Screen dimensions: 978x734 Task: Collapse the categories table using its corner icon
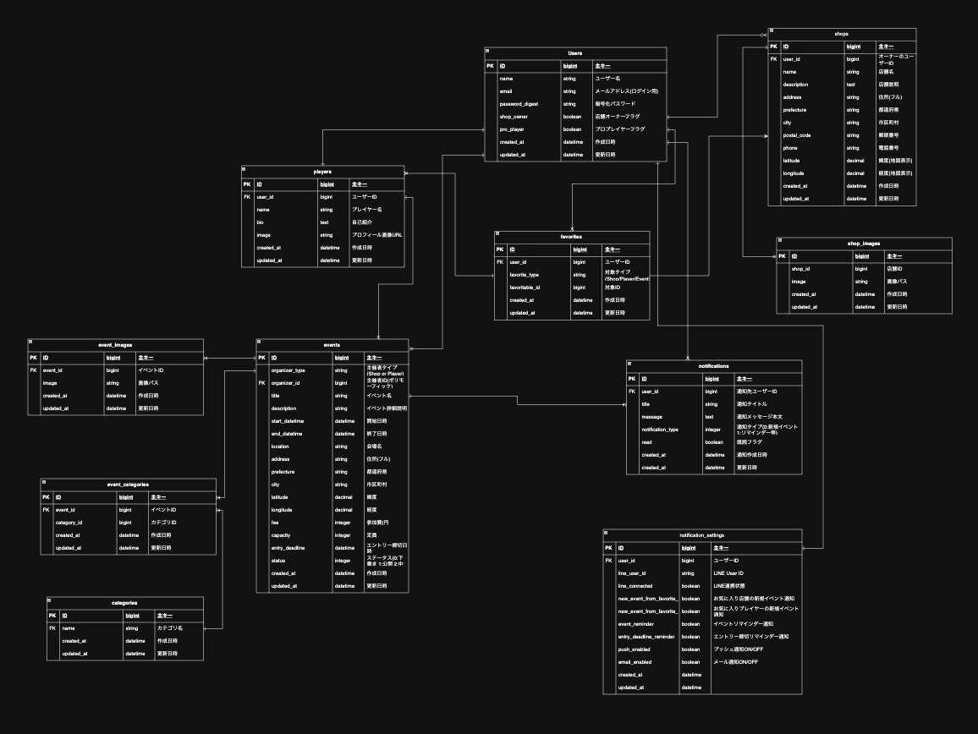tap(49, 600)
